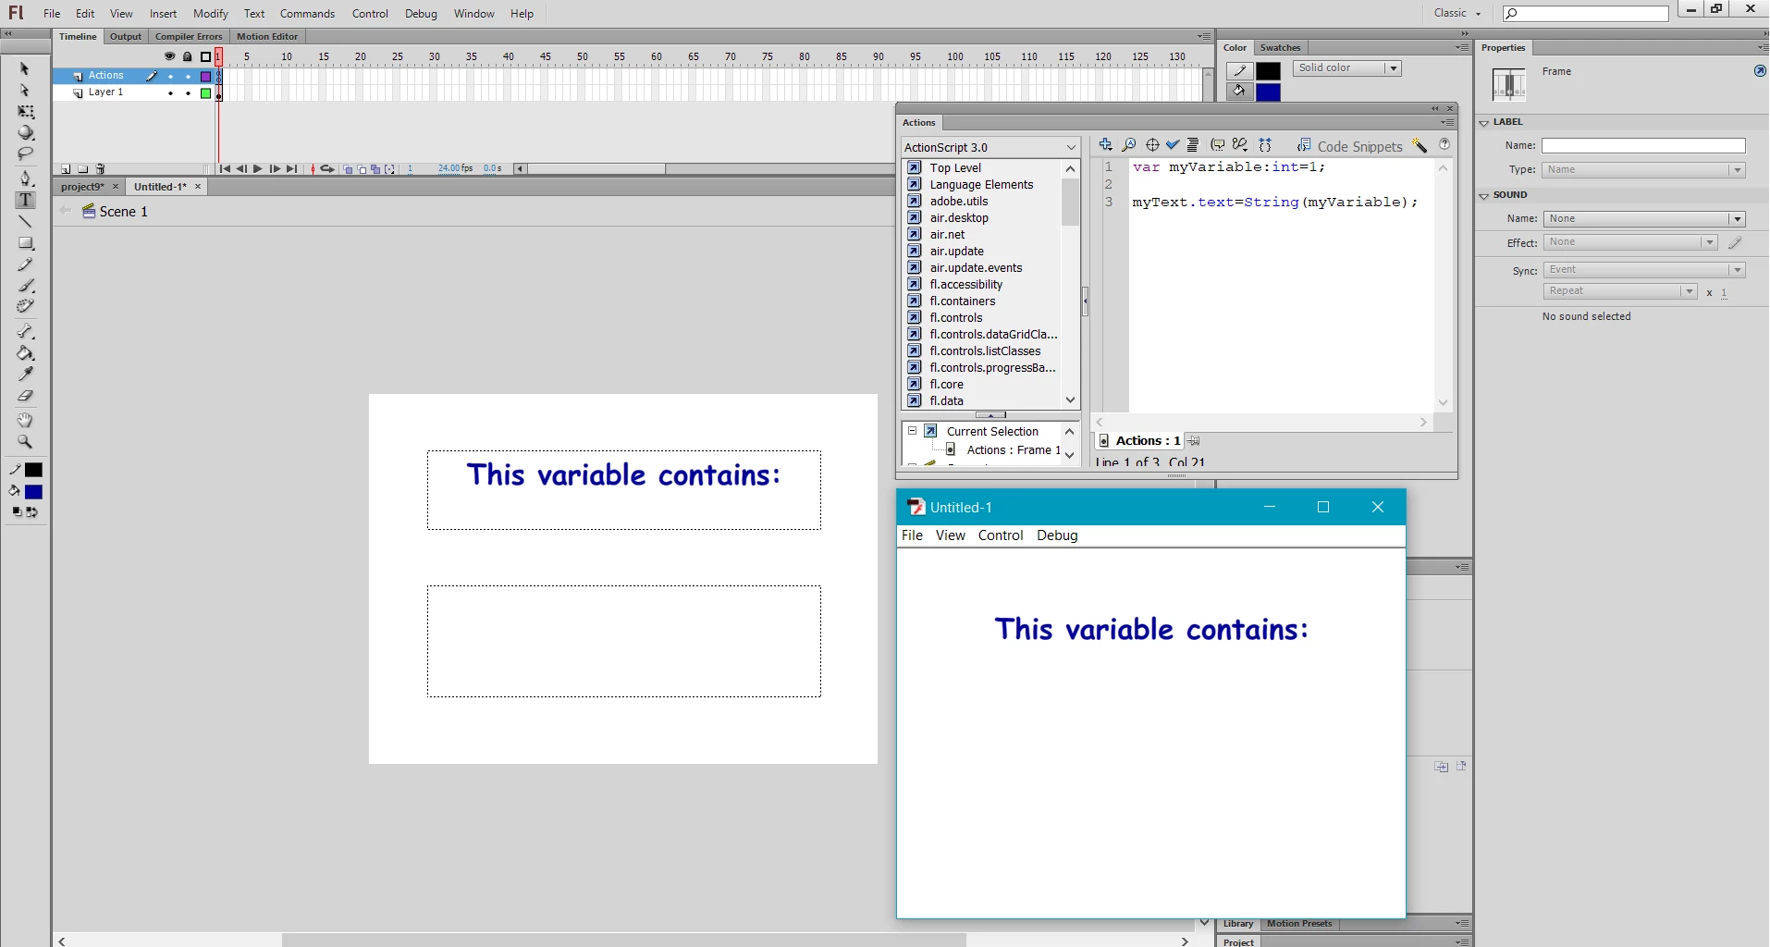Click the Find icon in Actions panel
This screenshot has width=1770, height=947.
[x=1128, y=144]
